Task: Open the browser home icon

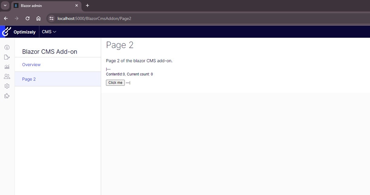Action: 38,18
